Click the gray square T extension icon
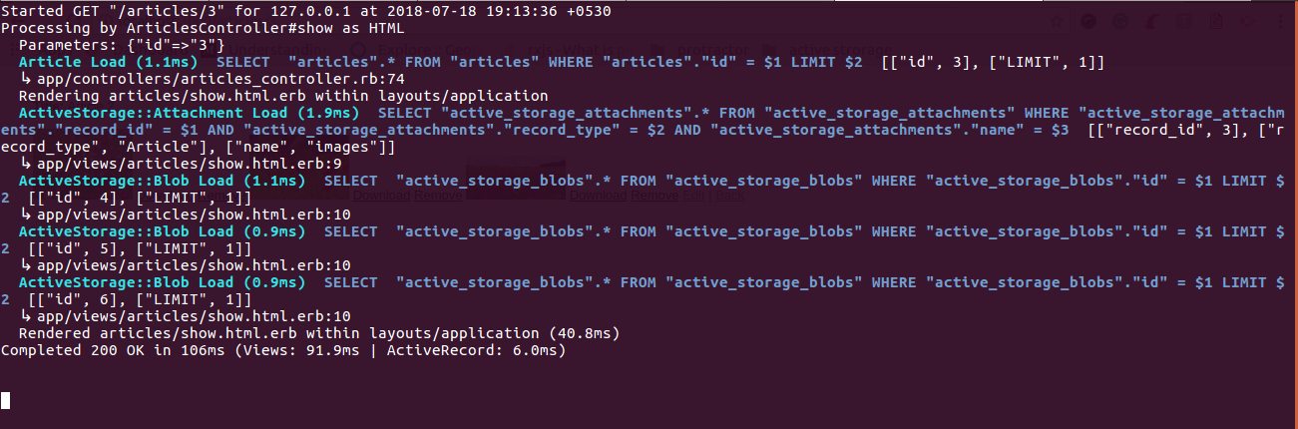Screen dimensions: 1298x429 [x=1184, y=21]
